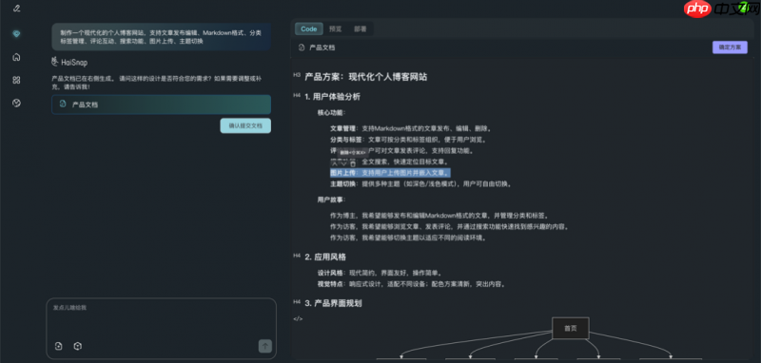
Task: Go to Home via the house icon
Action: coord(17,57)
